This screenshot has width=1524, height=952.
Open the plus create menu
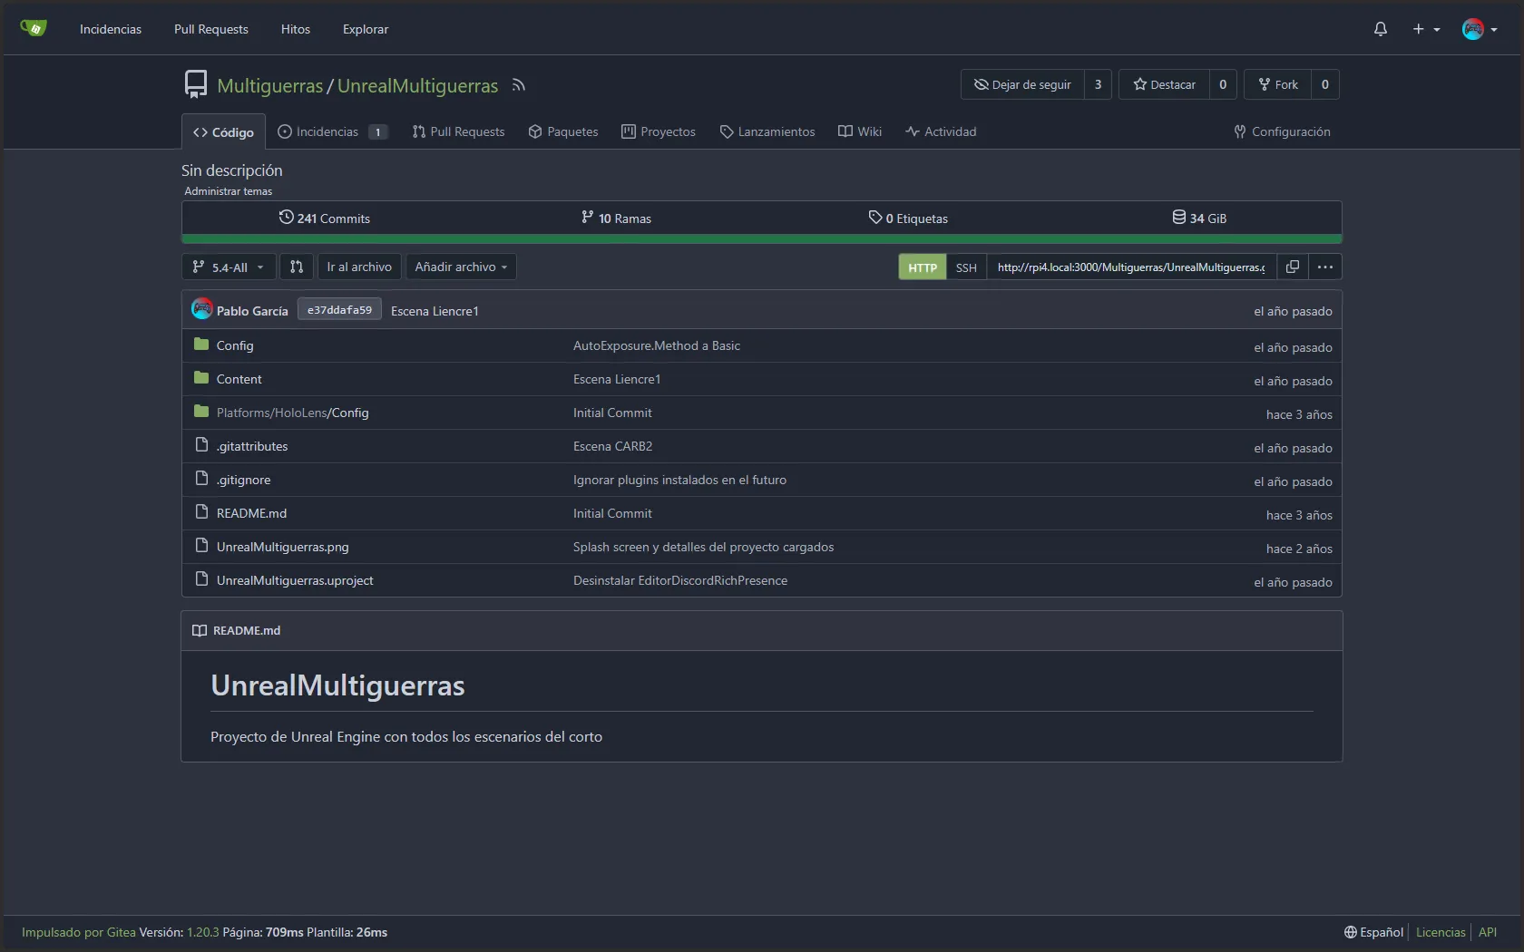coord(1425,29)
